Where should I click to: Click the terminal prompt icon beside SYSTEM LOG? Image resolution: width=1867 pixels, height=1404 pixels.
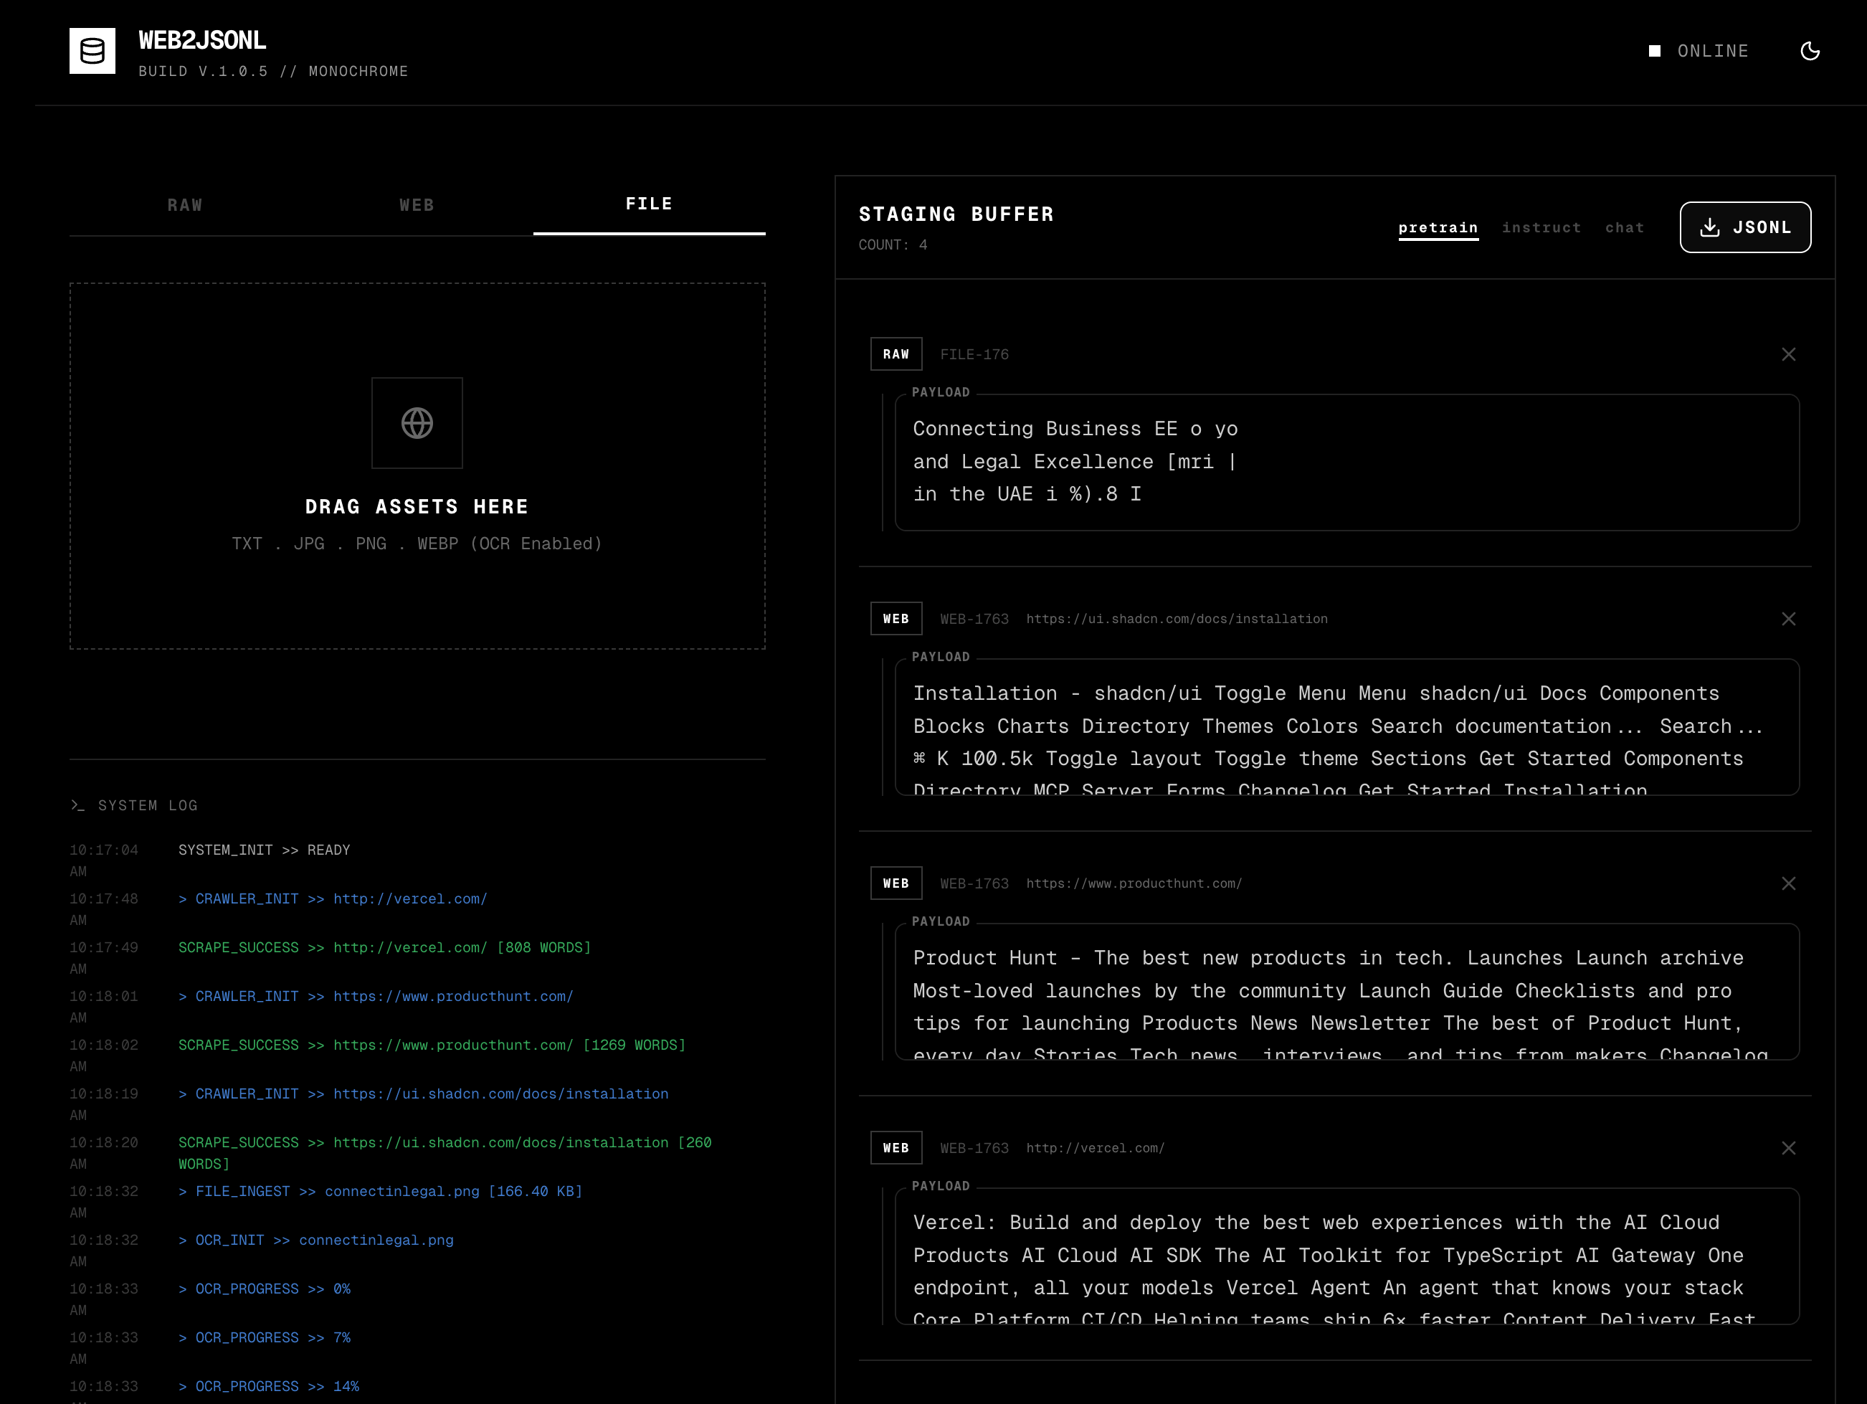click(77, 805)
